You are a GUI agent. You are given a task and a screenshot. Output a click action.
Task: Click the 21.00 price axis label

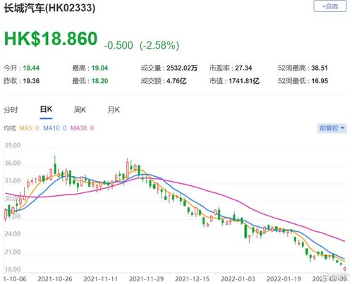click(x=13, y=252)
